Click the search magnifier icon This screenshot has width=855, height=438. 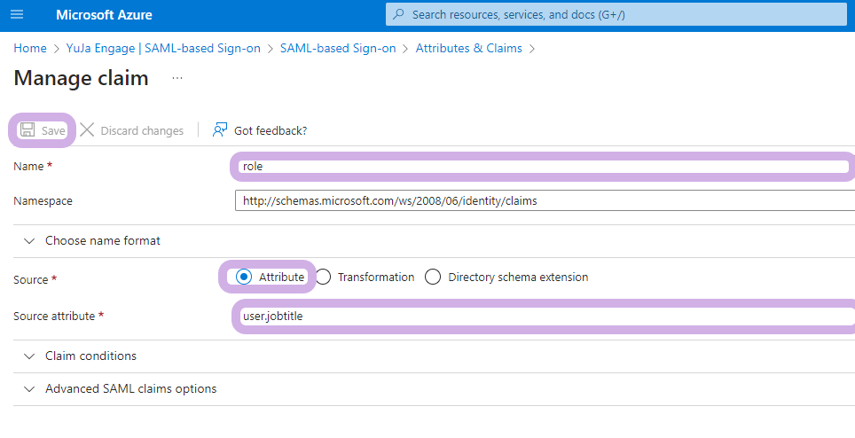[x=398, y=15]
